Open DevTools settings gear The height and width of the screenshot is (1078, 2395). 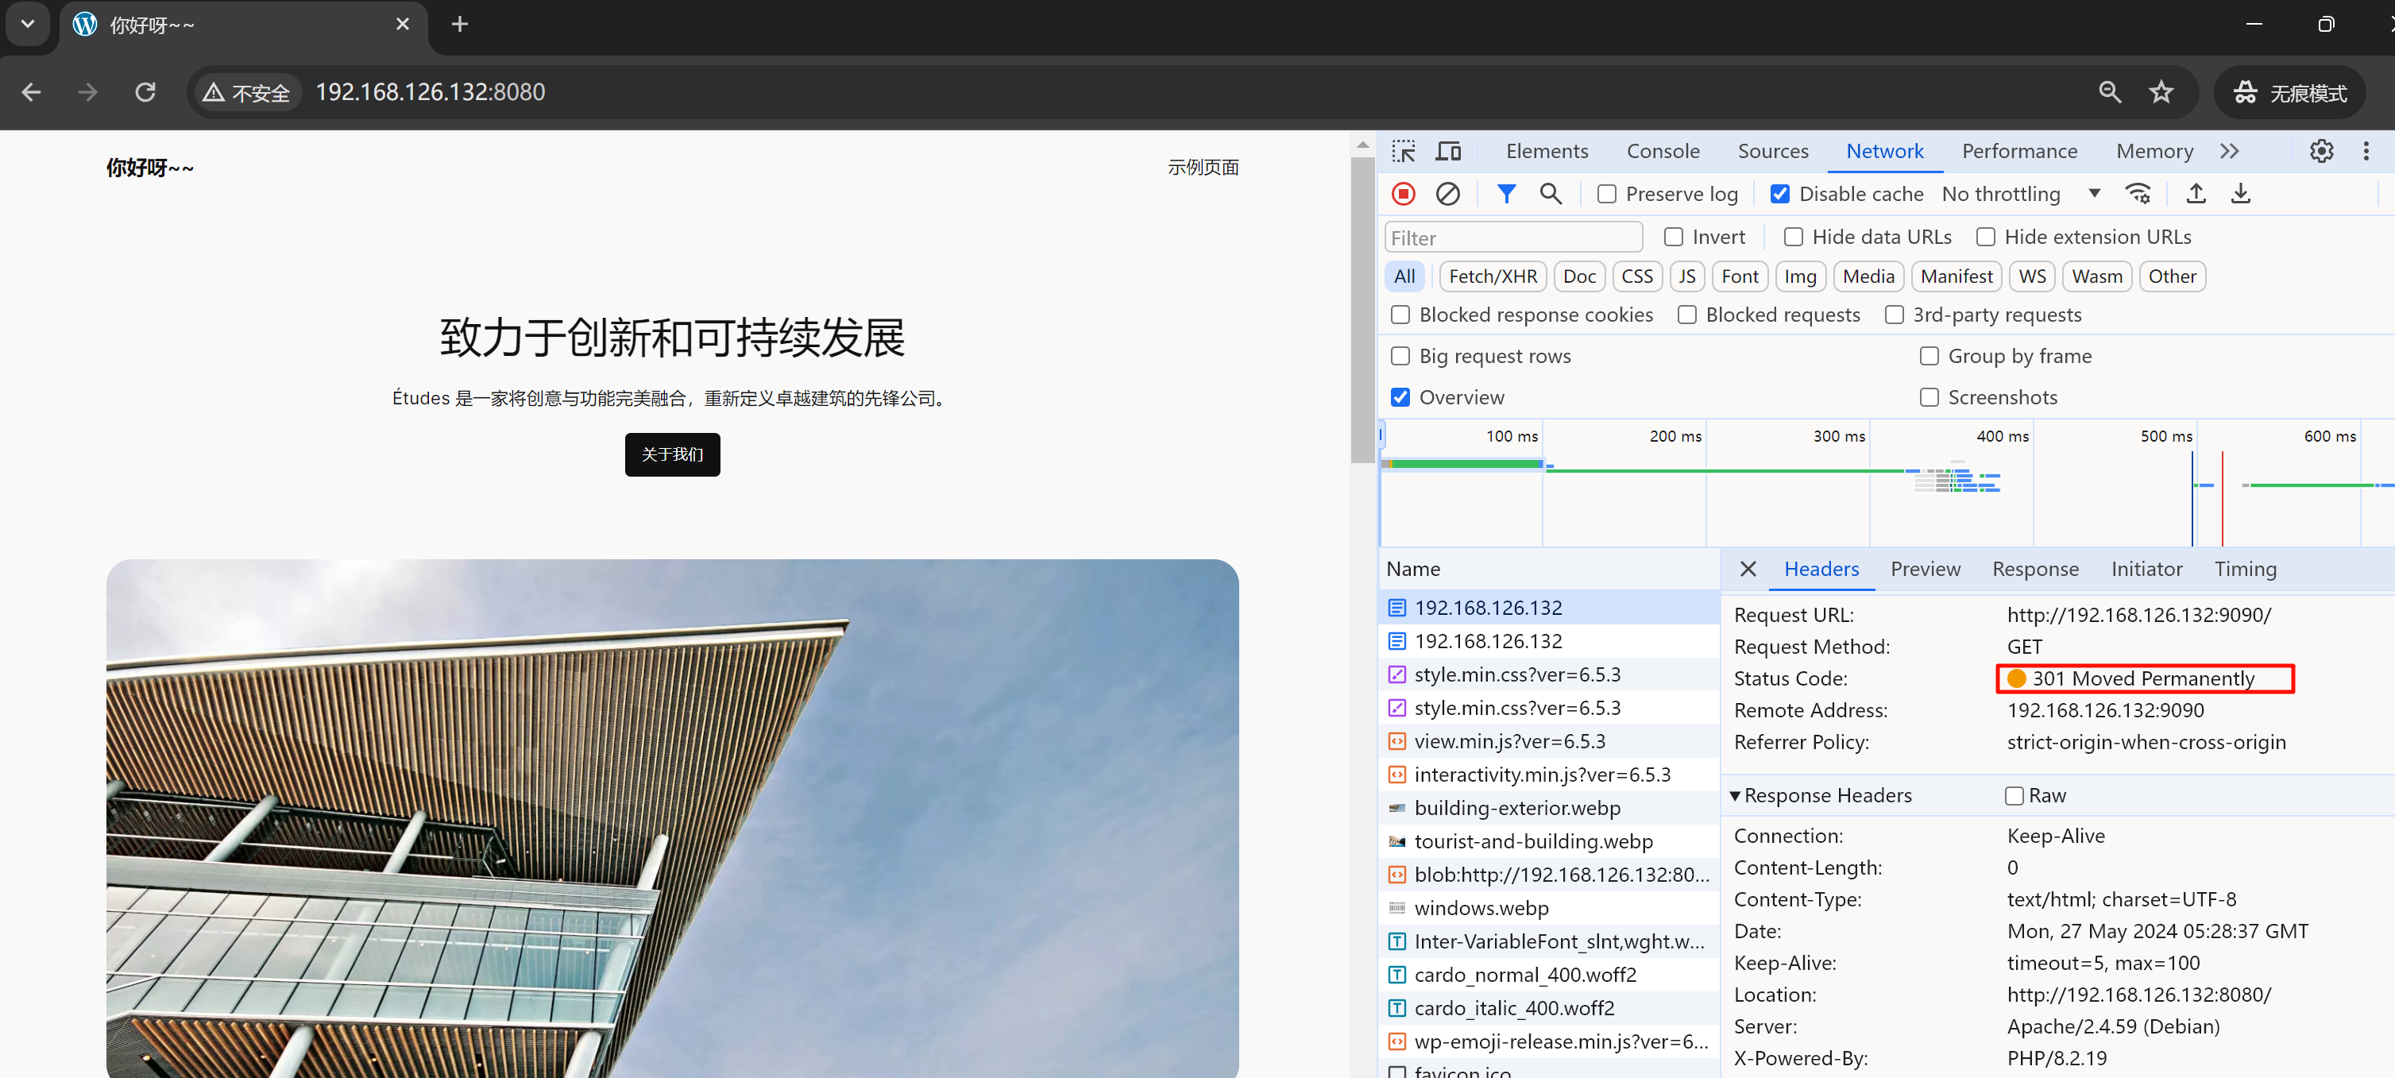pos(2320,151)
